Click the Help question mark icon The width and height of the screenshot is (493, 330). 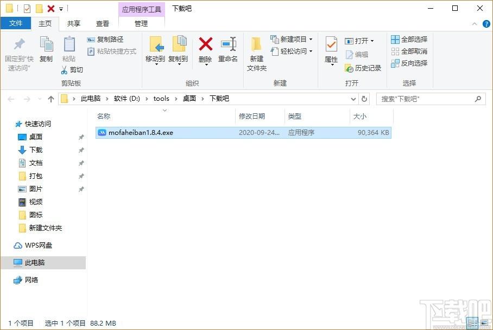click(486, 24)
